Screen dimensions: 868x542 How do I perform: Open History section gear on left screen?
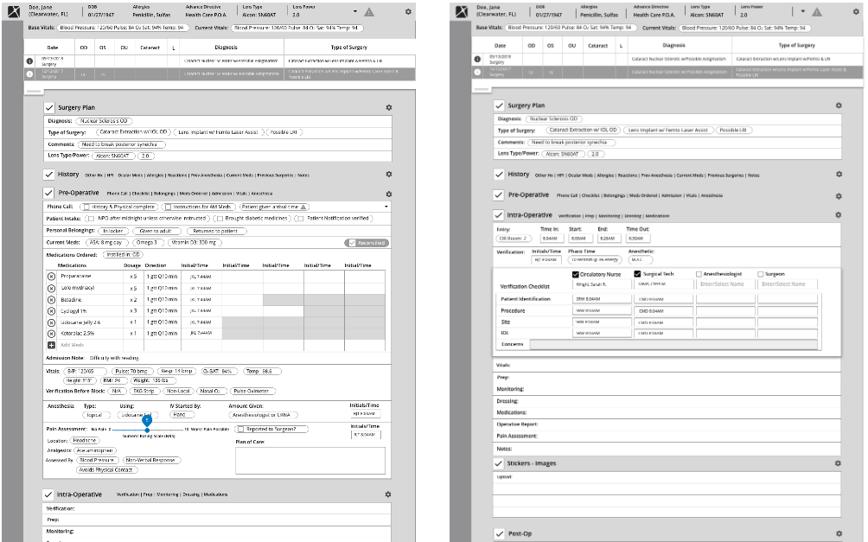point(388,174)
